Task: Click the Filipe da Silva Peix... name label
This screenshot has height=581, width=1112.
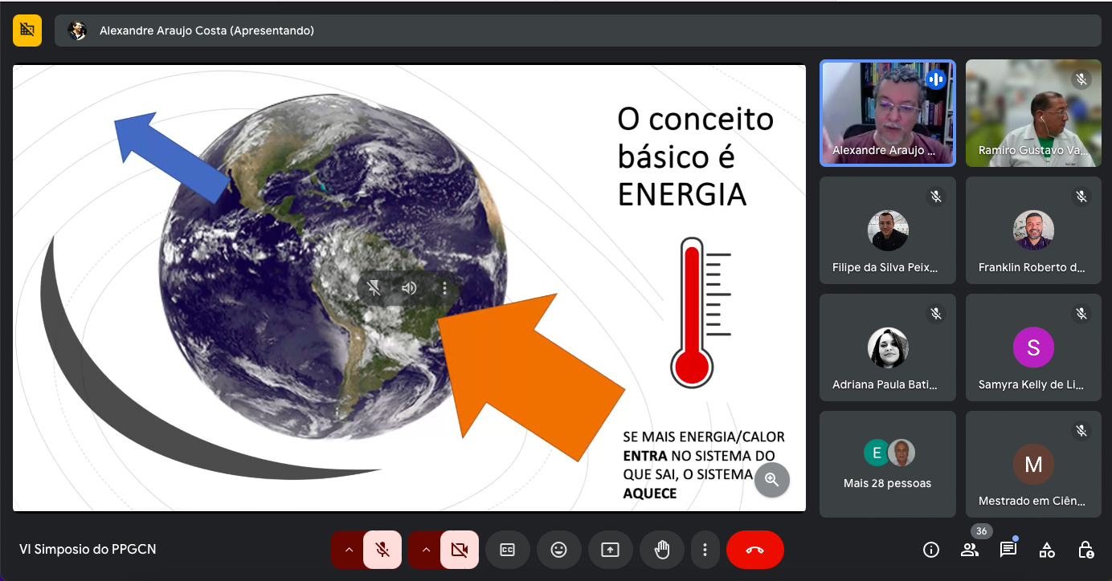Action: pyautogui.click(x=885, y=268)
